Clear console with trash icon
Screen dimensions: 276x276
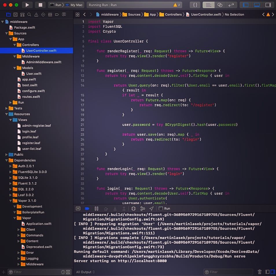coord(260,272)
